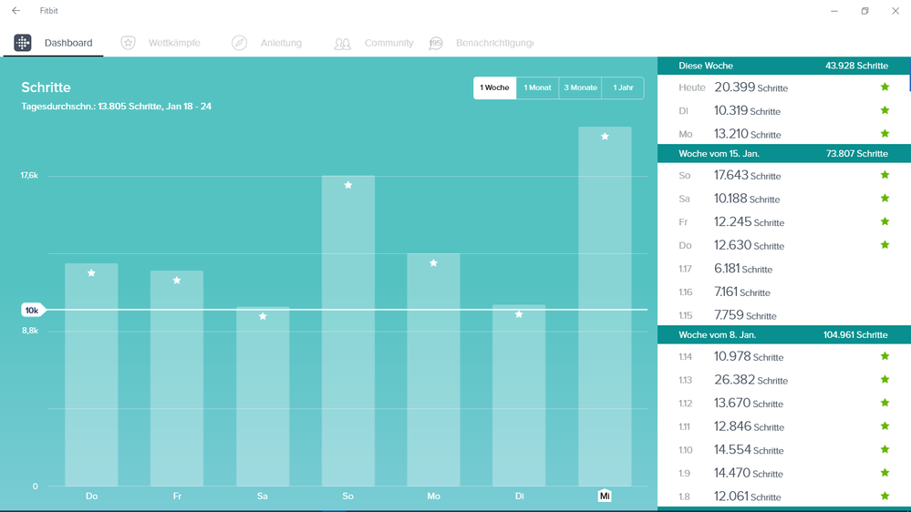This screenshot has height=512, width=911.
Task: Select the 1.14 10.978 Schritte row
Action: click(x=783, y=356)
